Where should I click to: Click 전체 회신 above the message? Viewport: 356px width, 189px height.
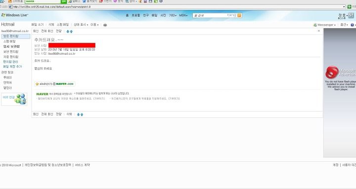point(47,31)
